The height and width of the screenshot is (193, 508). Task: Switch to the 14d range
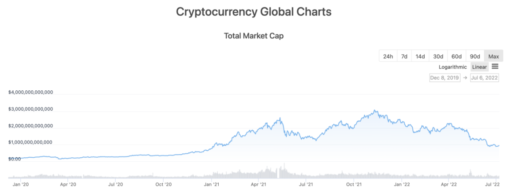pos(420,56)
